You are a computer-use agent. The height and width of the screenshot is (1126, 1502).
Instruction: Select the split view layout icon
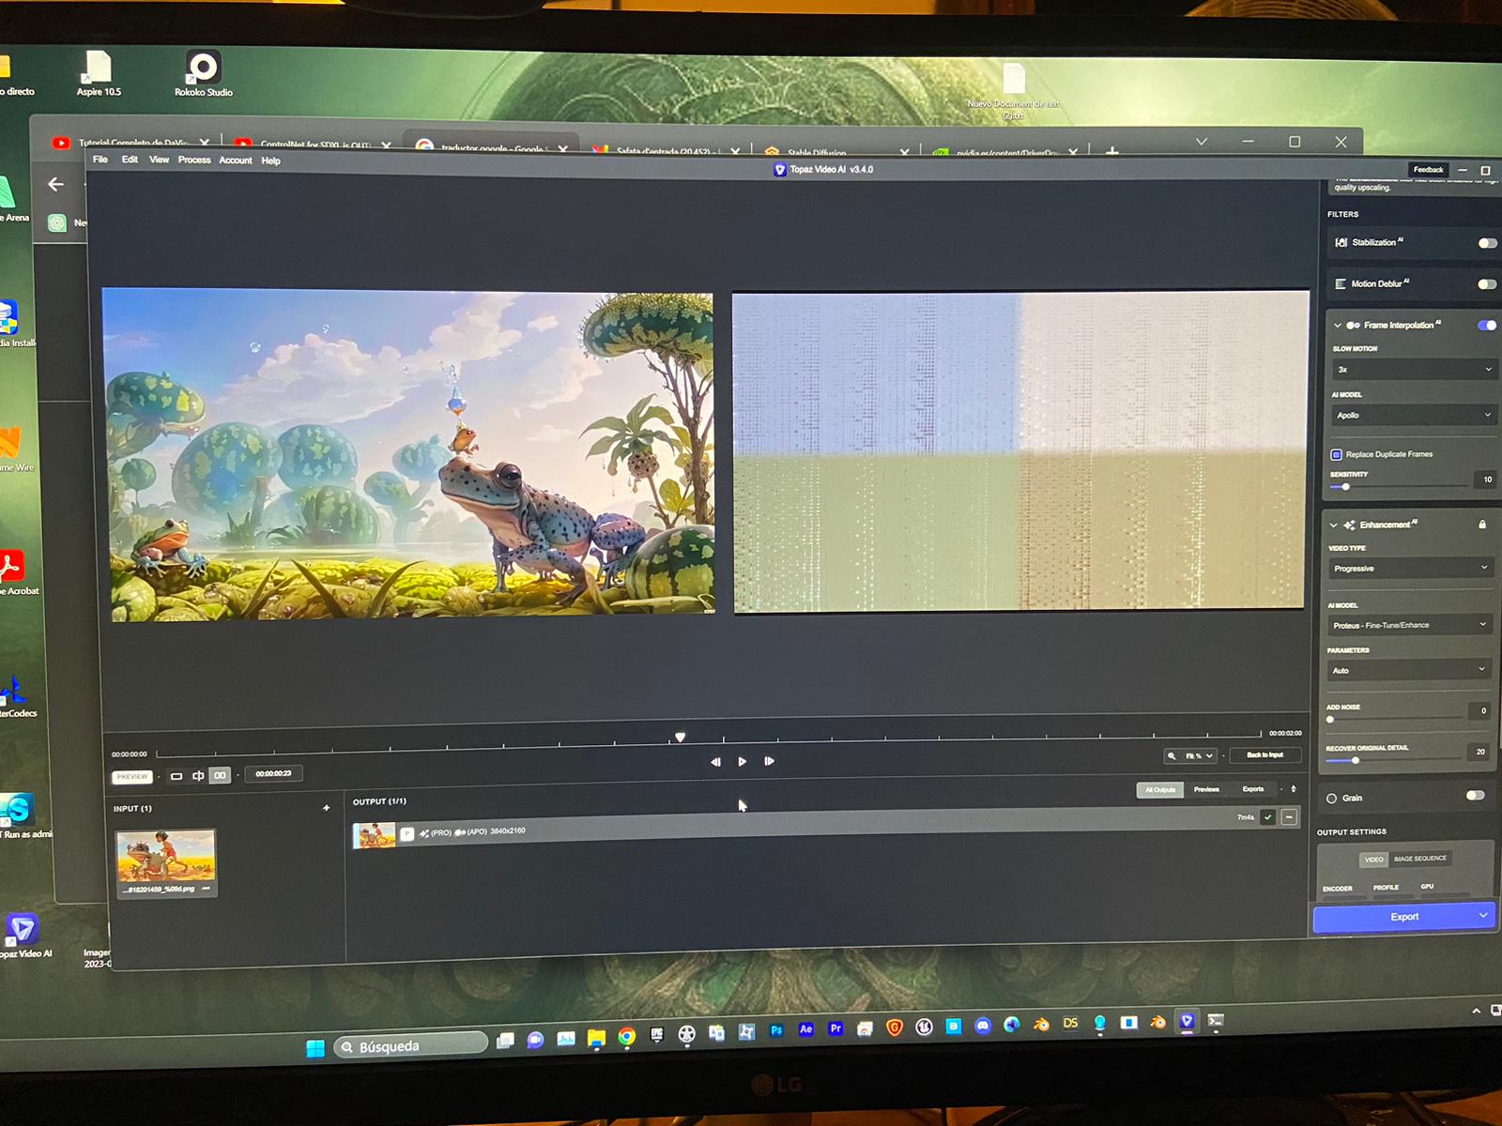[x=198, y=775]
